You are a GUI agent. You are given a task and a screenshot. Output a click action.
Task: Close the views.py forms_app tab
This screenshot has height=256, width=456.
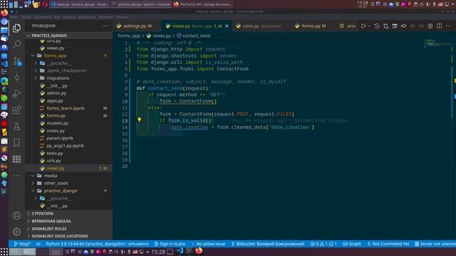click(x=227, y=26)
